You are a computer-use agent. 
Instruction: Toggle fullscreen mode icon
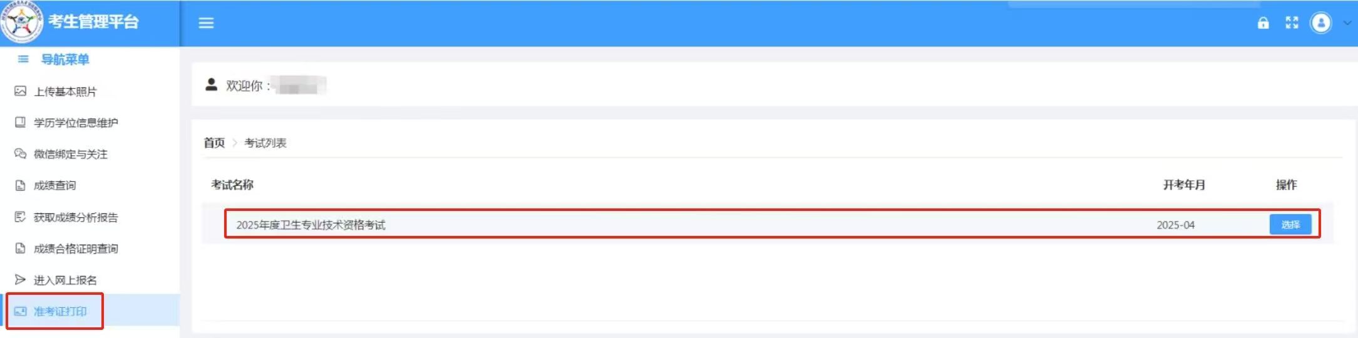(x=1292, y=23)
